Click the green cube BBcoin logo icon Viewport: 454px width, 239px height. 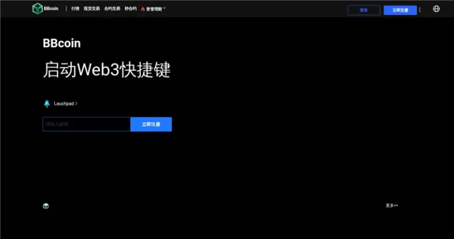point(37,9)
